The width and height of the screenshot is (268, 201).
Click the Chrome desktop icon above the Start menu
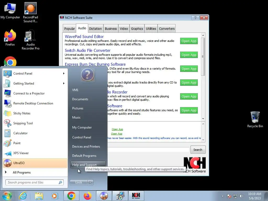click(x=10, y=62)
